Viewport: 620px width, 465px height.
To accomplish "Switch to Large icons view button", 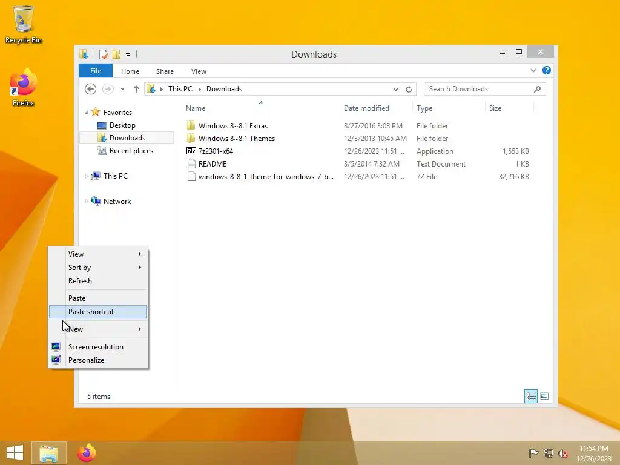I will click(544, 396).
